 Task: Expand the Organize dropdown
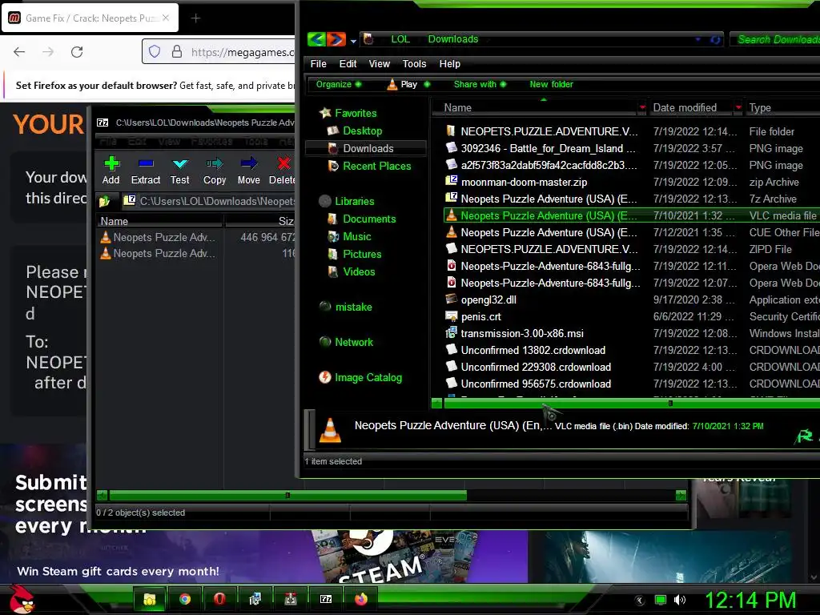(x=339, y=84)
